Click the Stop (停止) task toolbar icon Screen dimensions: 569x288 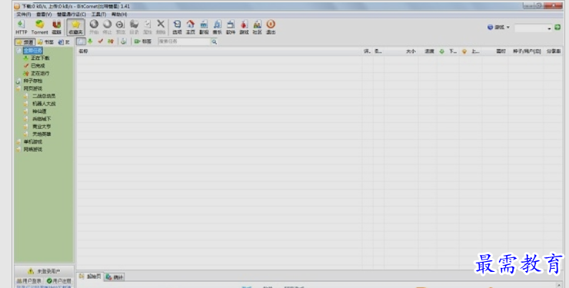click(107, 27)
